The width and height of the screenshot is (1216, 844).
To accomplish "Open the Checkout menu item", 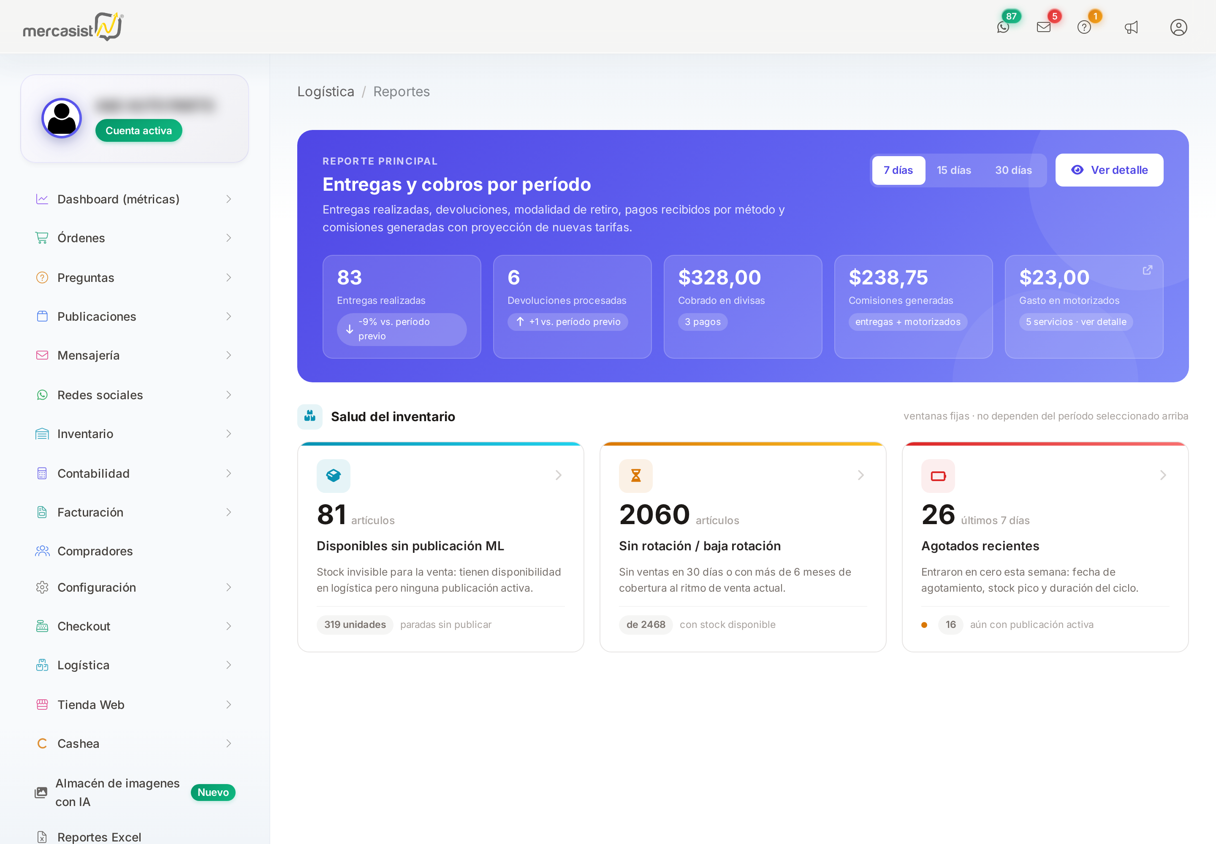I will [134, 626].
